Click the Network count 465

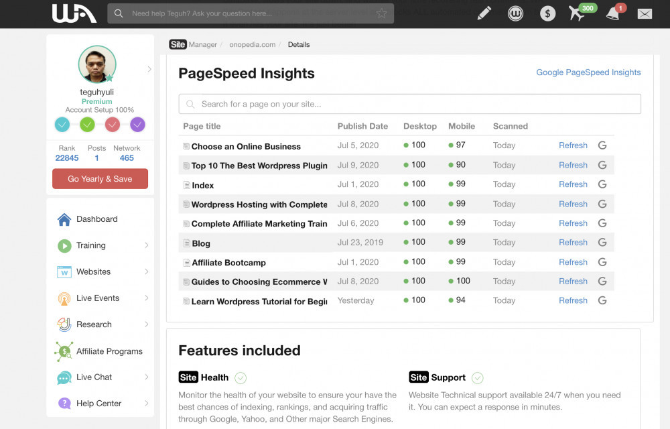127,158
